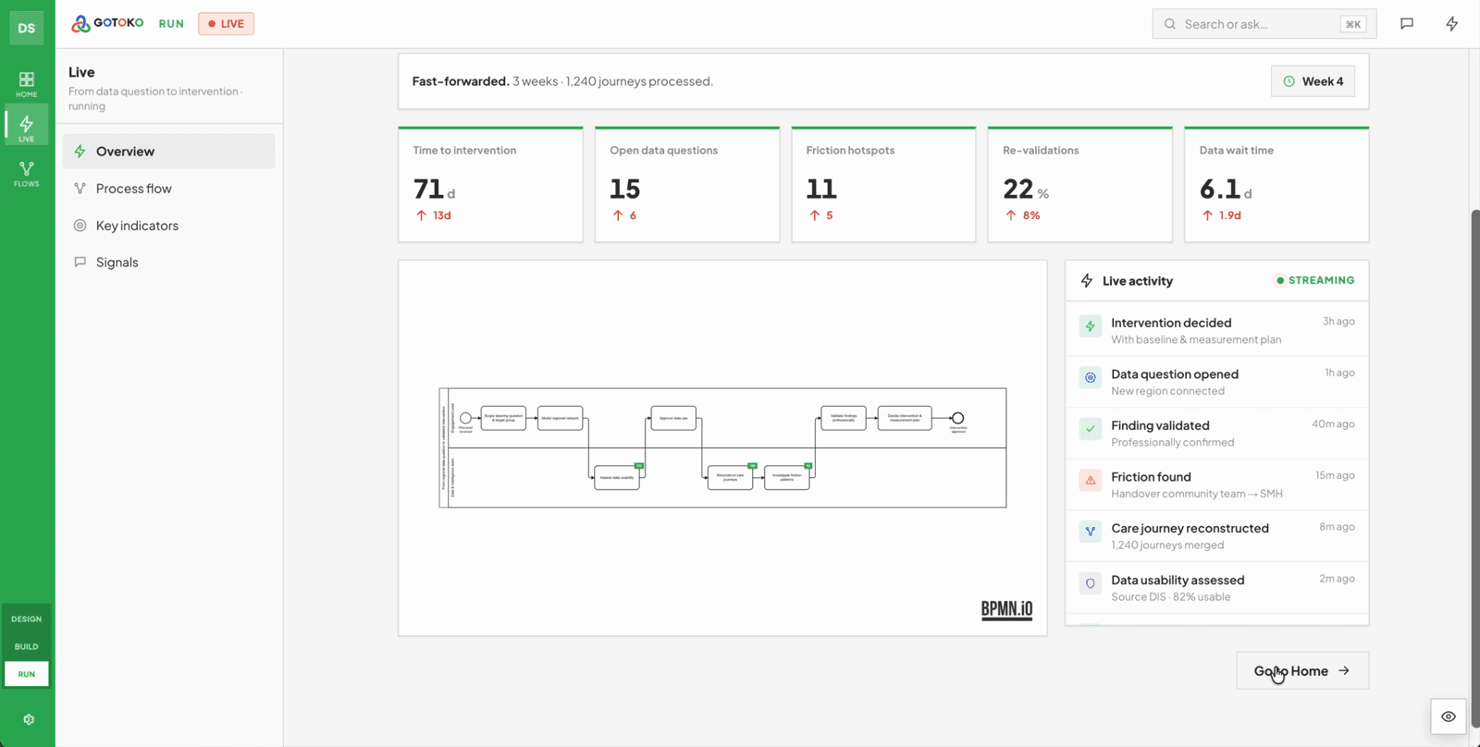Click the Approve data use task in diagram
Screen dimensions: 1480x747
pos(673,418)
